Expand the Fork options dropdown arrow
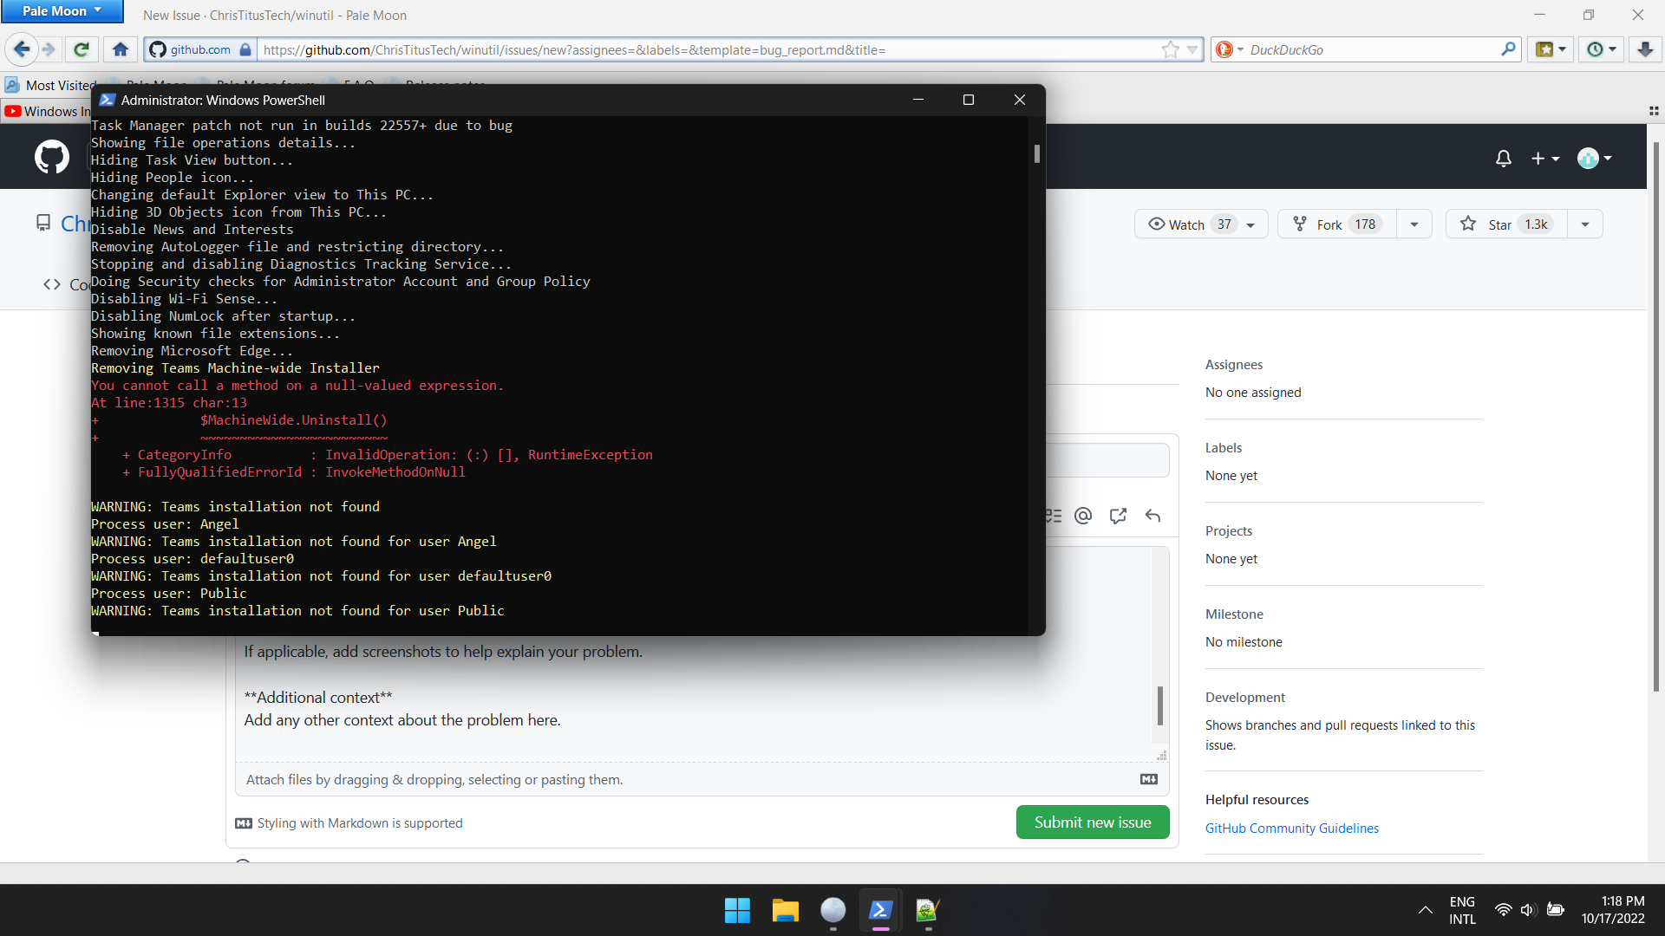Image resolution: width=1665 pixels, height=936 pixels. [1414, 224]
